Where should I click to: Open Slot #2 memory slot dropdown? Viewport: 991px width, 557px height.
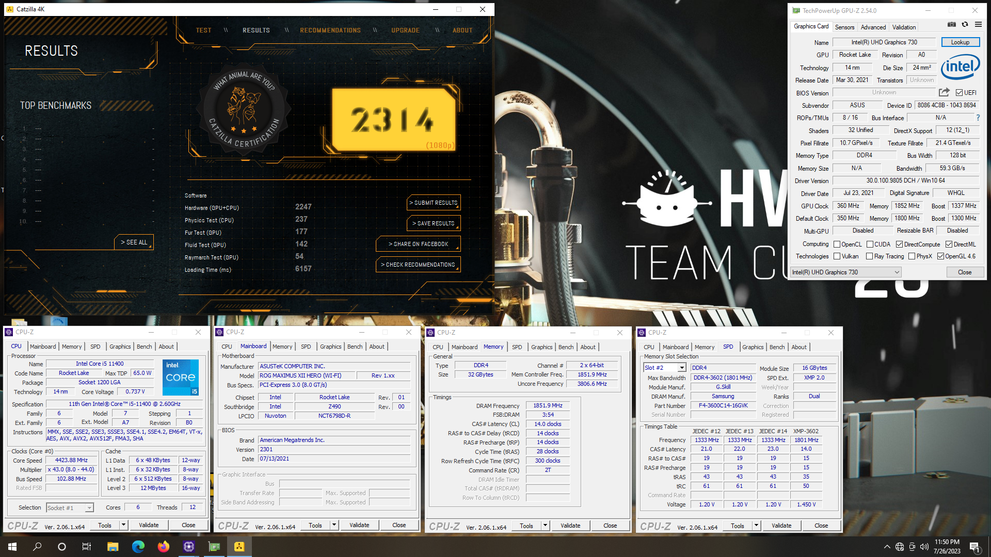click(x=664, y=368)
